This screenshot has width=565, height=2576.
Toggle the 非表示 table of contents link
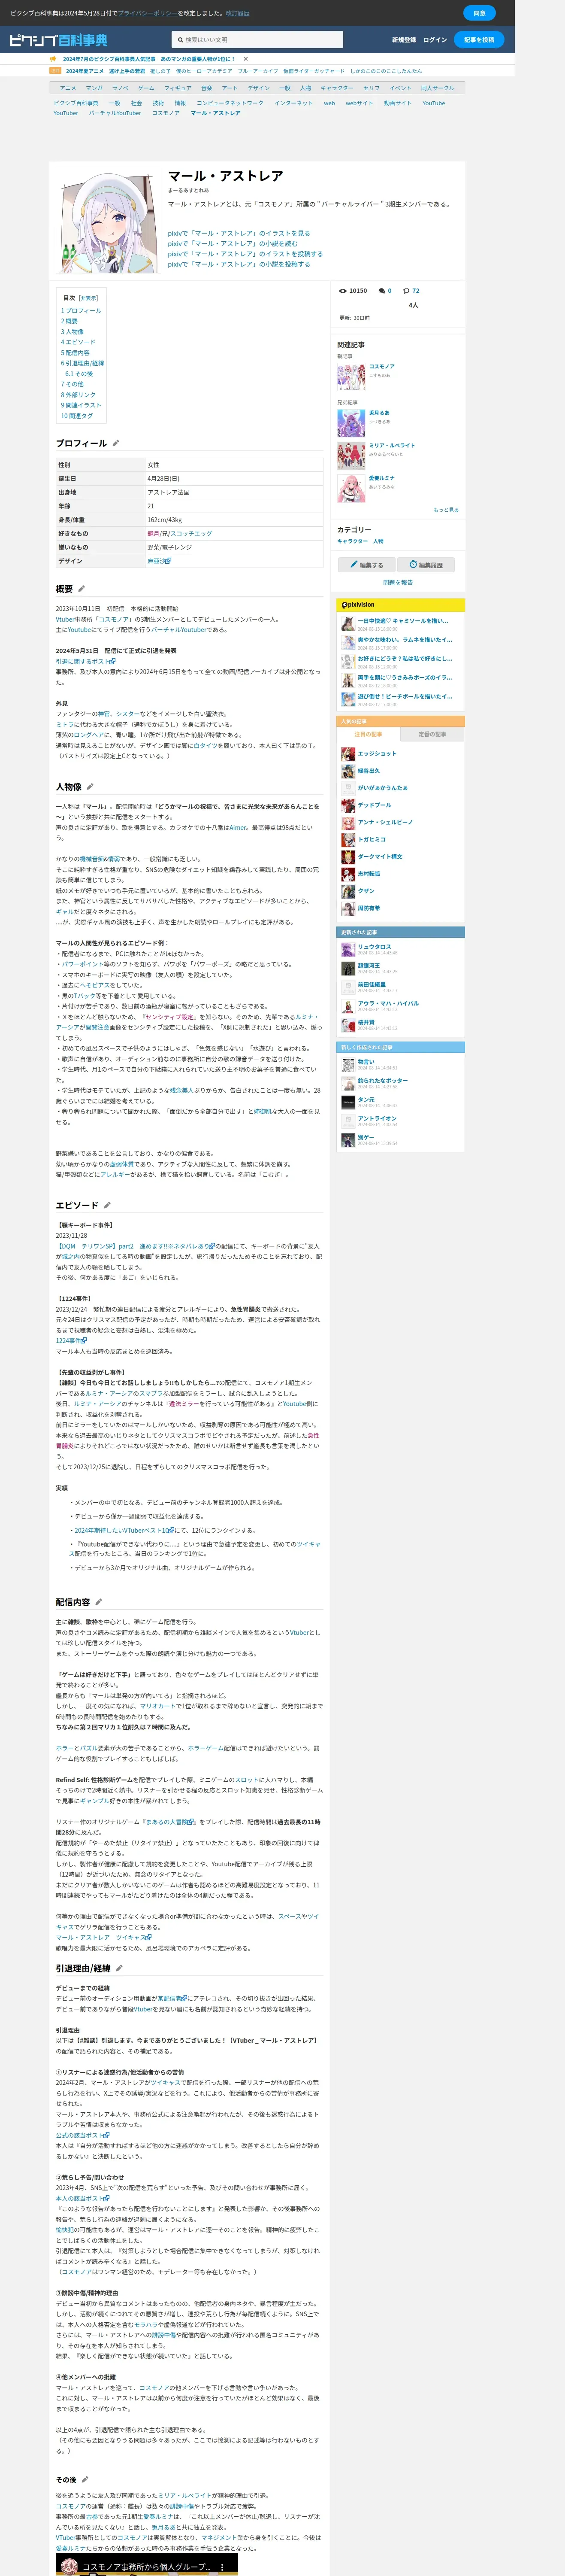(88, 298)
